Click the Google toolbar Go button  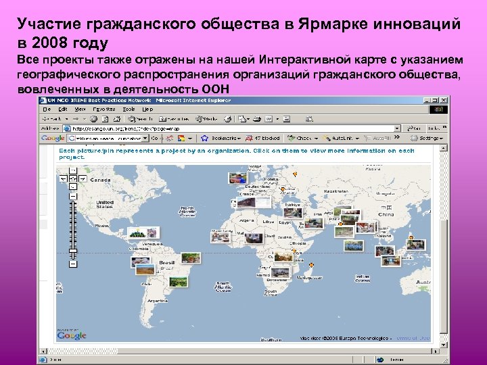coord(154,139)
